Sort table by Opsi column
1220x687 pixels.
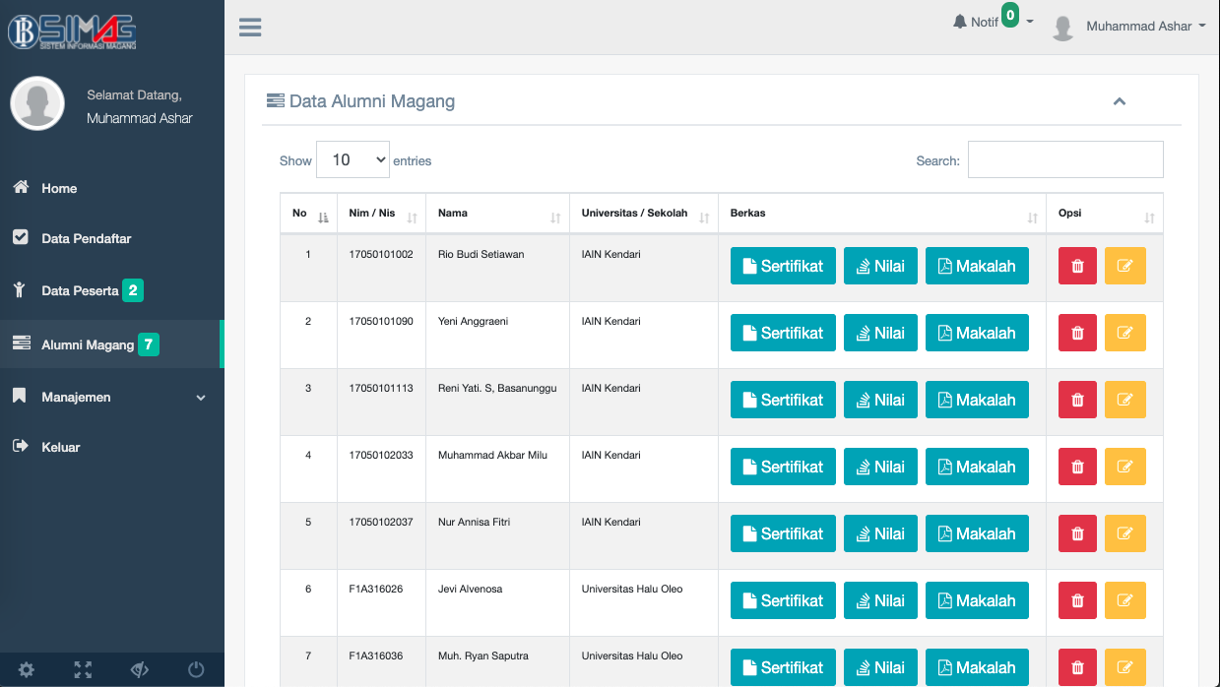pos(1105,214)
